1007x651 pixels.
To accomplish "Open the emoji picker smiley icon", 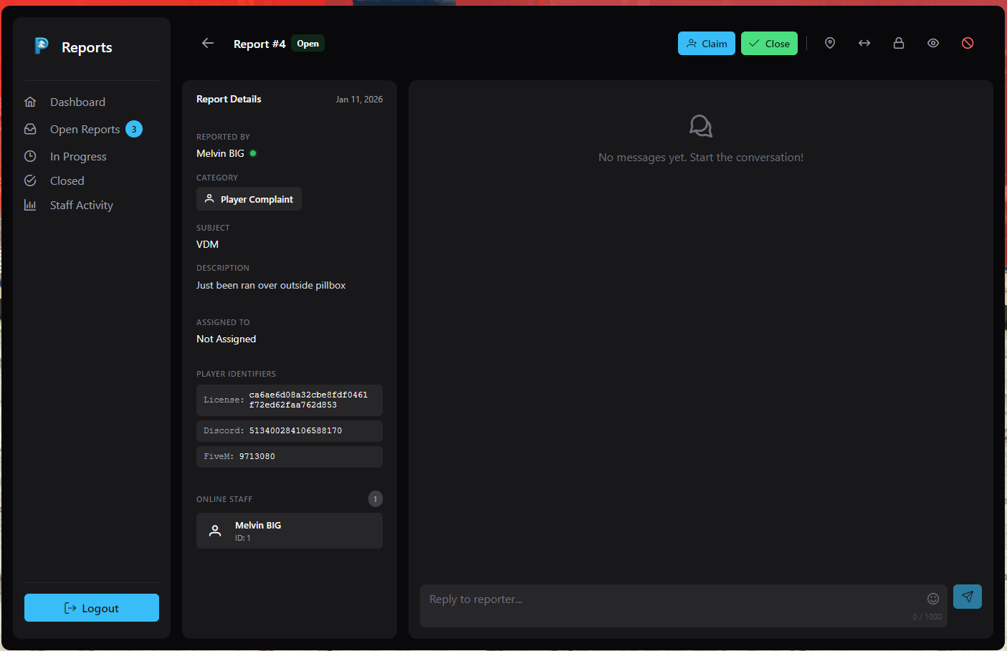I will click(933, 599).
